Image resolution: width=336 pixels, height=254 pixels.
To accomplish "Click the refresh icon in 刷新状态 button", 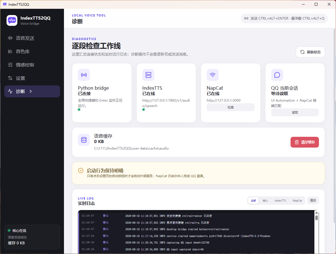I will (302, 52).
